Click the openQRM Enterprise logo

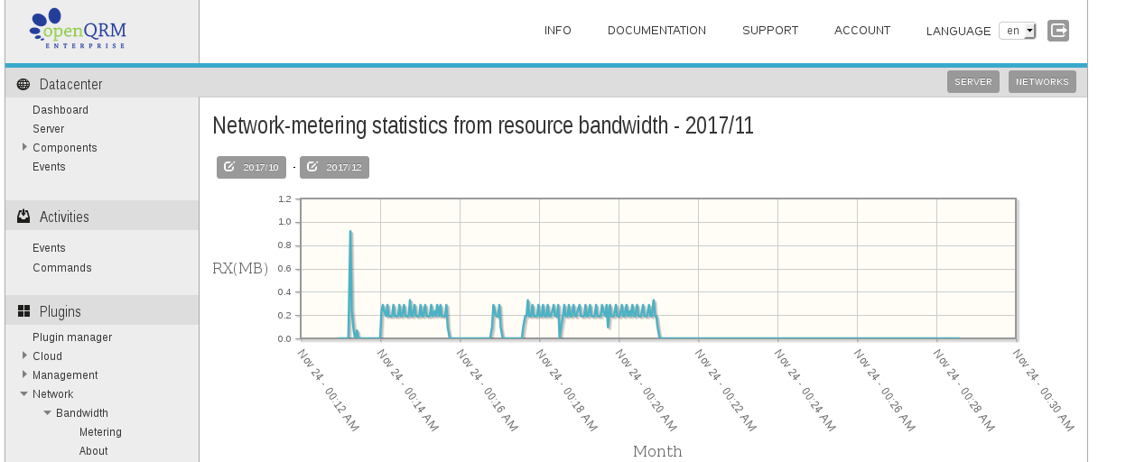tap(78, 29)
